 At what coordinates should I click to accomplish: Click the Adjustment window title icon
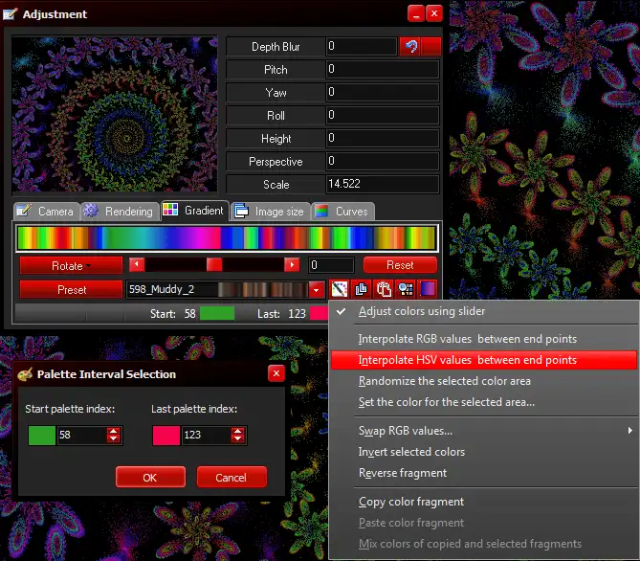[10, 14]
